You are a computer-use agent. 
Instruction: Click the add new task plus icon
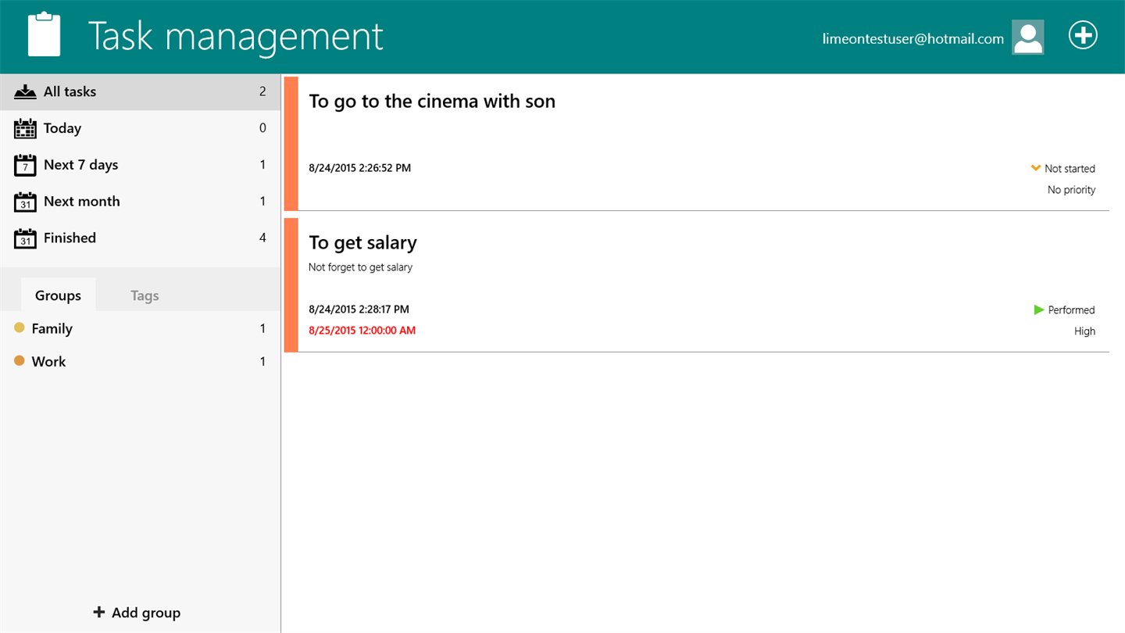tap(1083, 35)
